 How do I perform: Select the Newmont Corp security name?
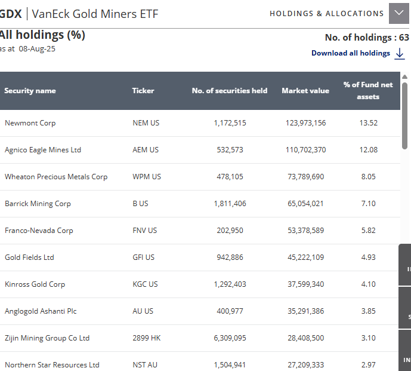pos(30,123)
